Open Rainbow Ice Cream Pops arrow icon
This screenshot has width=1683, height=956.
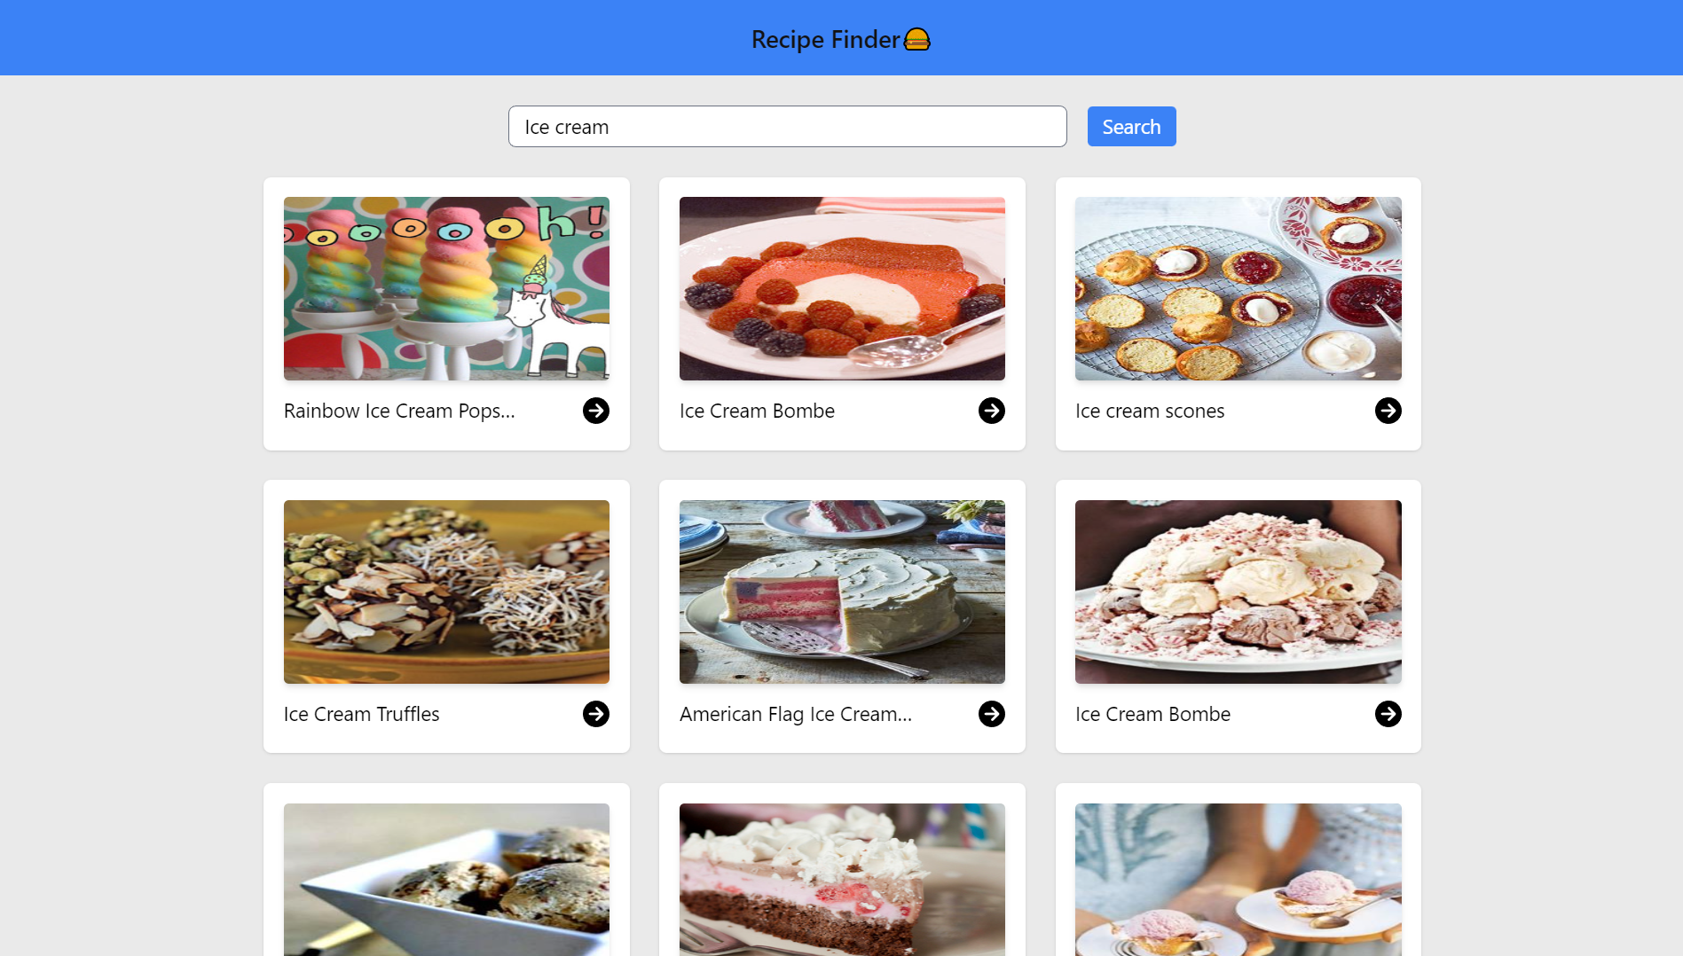pos(596,411)
